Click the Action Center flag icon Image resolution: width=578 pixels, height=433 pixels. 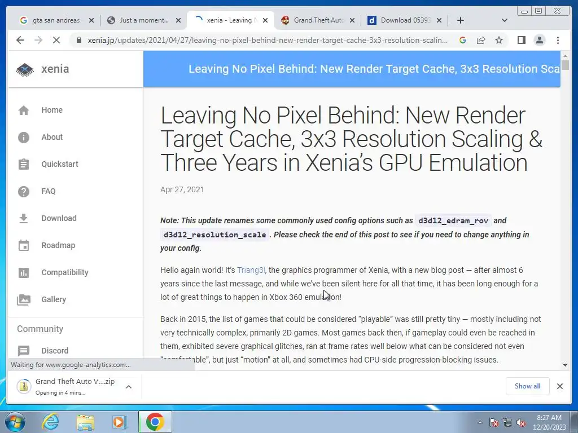click(x=494, y=422)
